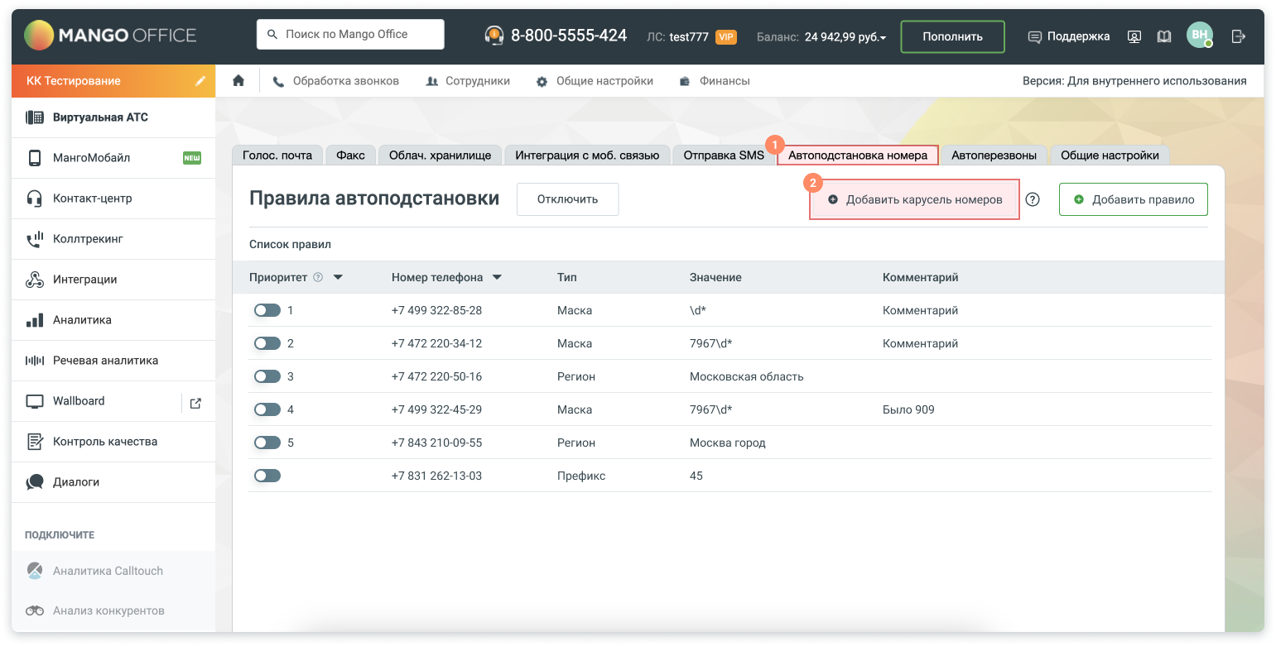This screenshot has width=1276, height=646.
Task: Click the Интеграции icon in the sidebar
Action: pyautogui.click(x=35, y=280)
